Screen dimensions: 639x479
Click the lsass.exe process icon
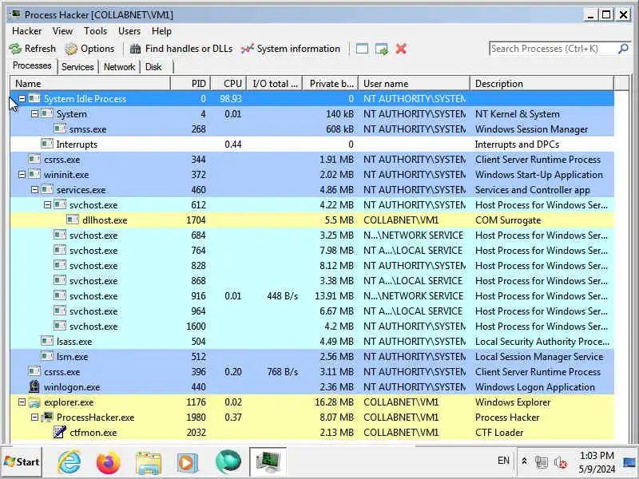pyautogui.click(x=47, y=341)
